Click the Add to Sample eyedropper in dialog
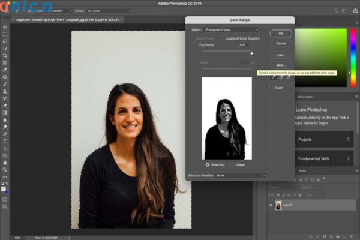360x240 pixels. click(281, 78)
